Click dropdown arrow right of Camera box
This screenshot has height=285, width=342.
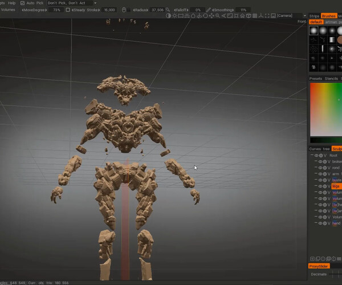pos(305,16)
